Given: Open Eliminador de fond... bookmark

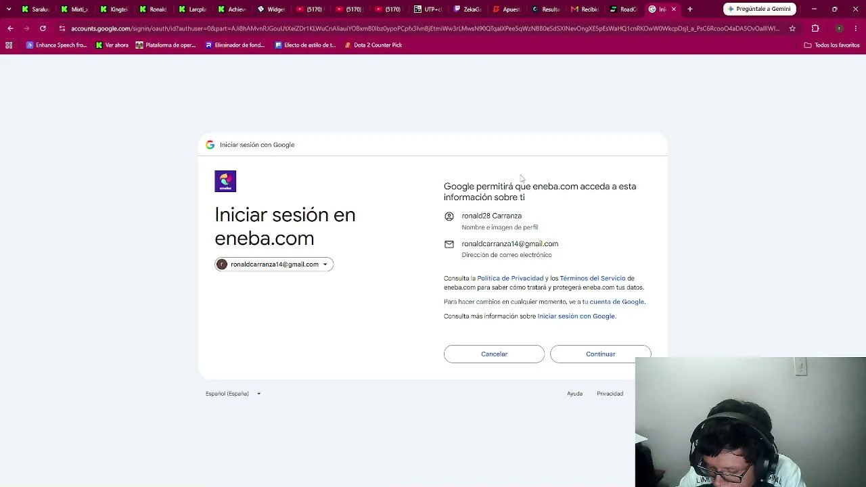Looking at the screenshot, I should tap(235, 45).
